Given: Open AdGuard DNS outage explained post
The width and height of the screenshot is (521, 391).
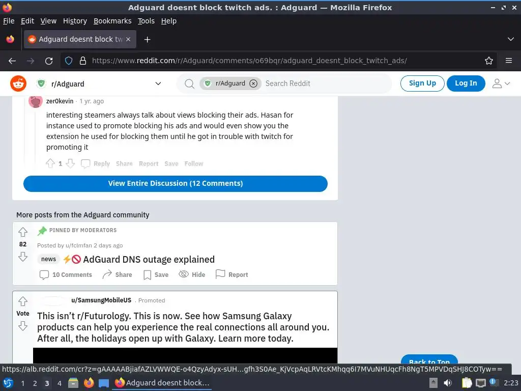Looking at the screenshot, I should [x=149, y=259].
